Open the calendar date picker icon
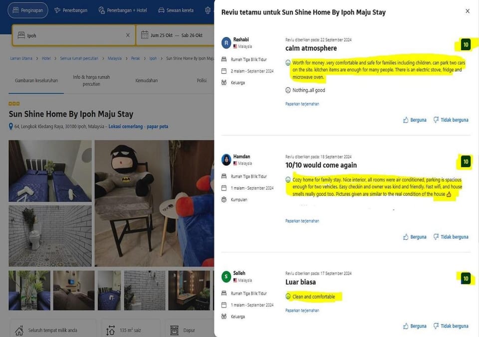The width and height of the screenshot is (479, 337). click(145, 35)
